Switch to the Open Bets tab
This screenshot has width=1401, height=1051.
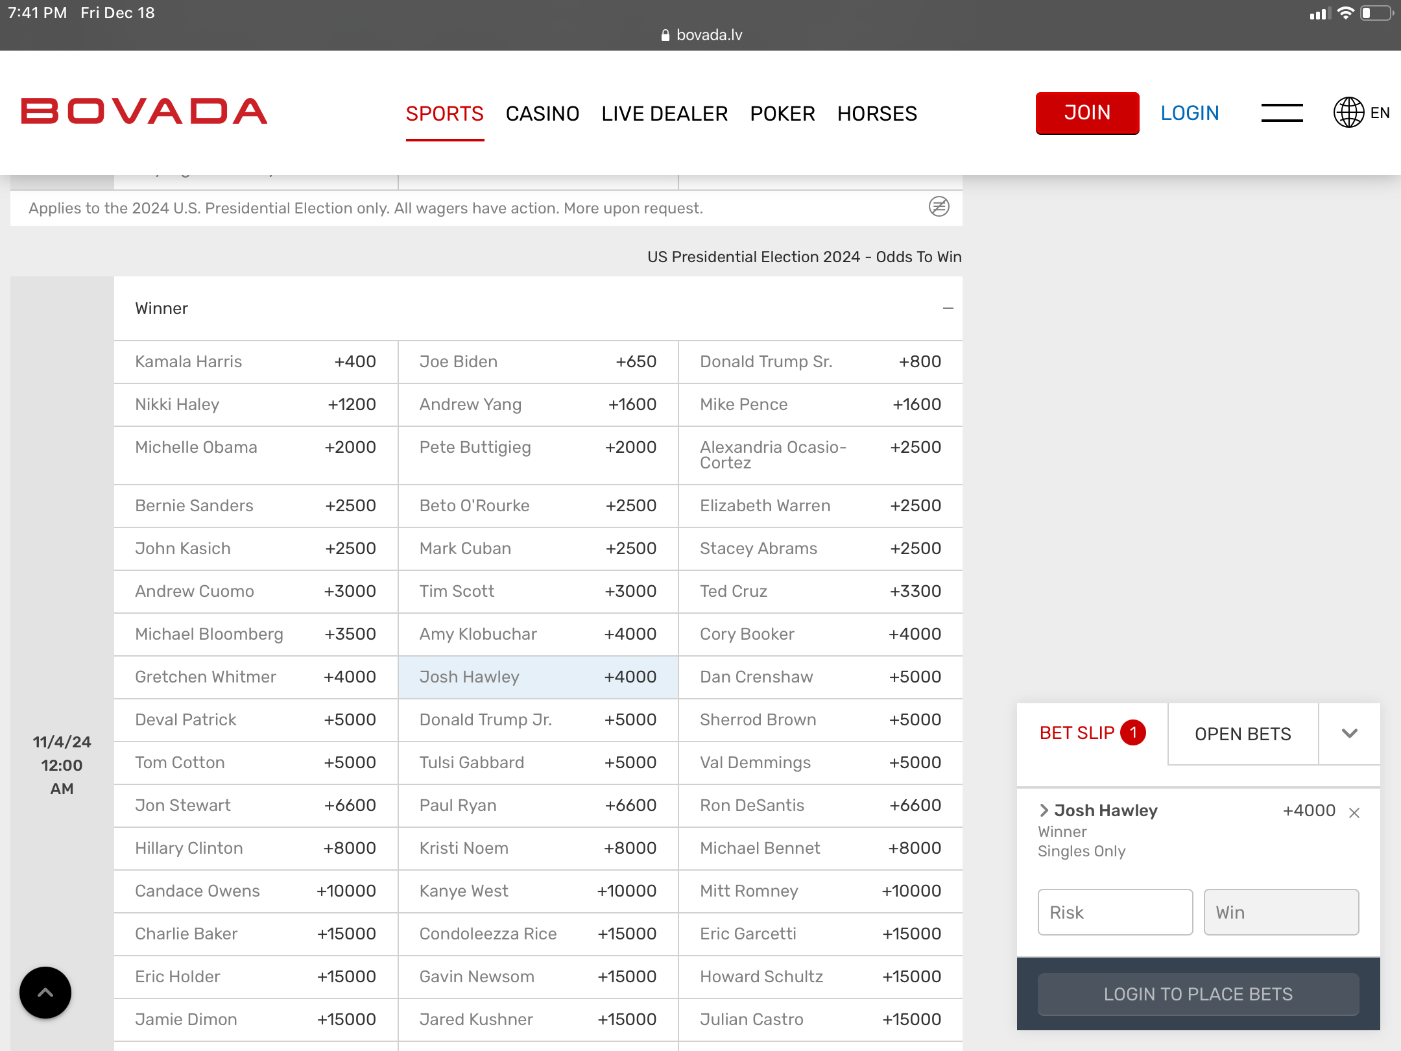[x=1242, y=734]
